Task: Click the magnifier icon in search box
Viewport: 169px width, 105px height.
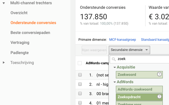Action: tap(114, 59)
